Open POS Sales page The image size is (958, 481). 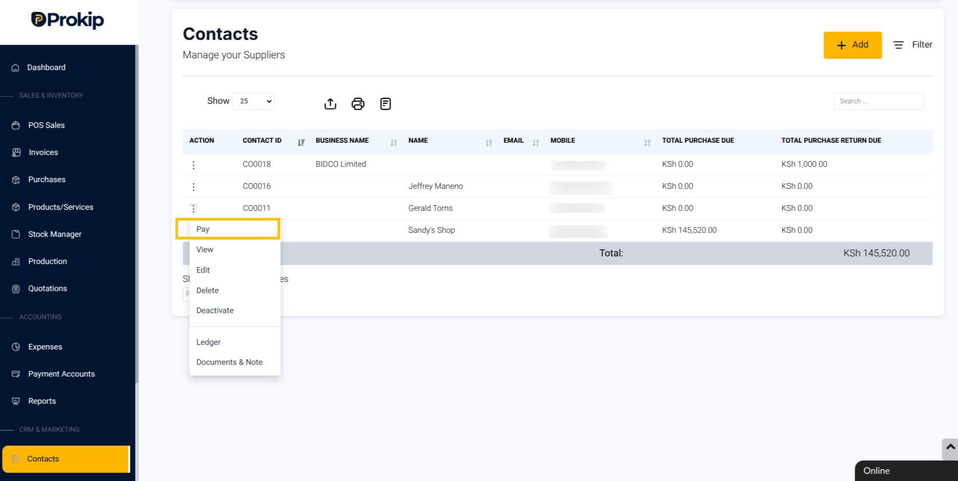pos(47,125)
